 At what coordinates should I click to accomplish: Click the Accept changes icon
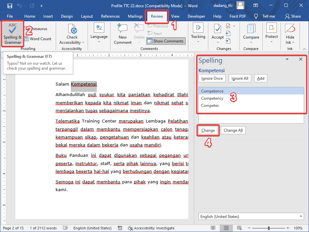(217, 32)
